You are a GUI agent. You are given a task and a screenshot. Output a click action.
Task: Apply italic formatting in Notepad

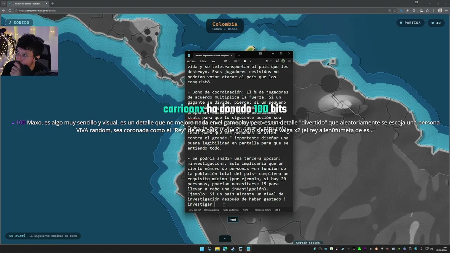pyautogui.click(x=251, y=61)
